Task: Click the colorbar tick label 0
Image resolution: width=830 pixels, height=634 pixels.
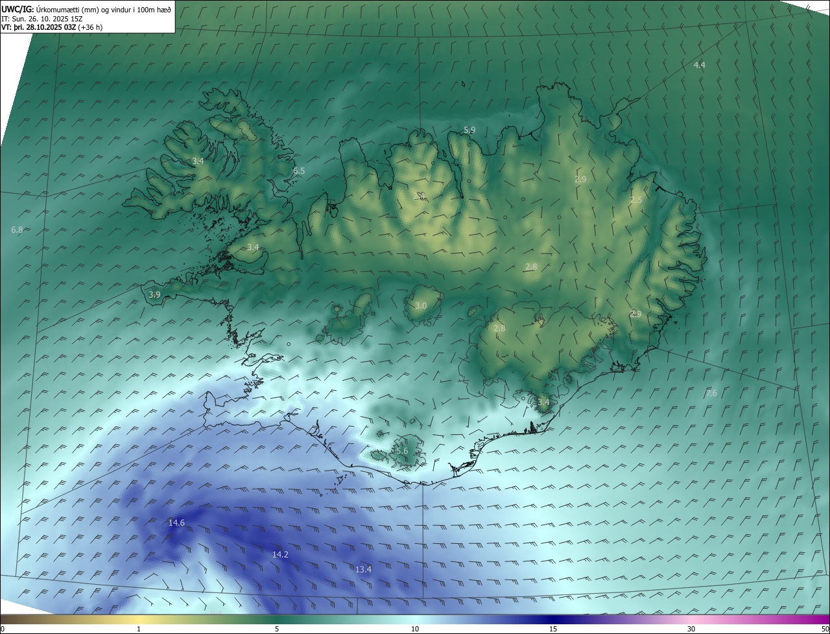Action: (3, 629)
